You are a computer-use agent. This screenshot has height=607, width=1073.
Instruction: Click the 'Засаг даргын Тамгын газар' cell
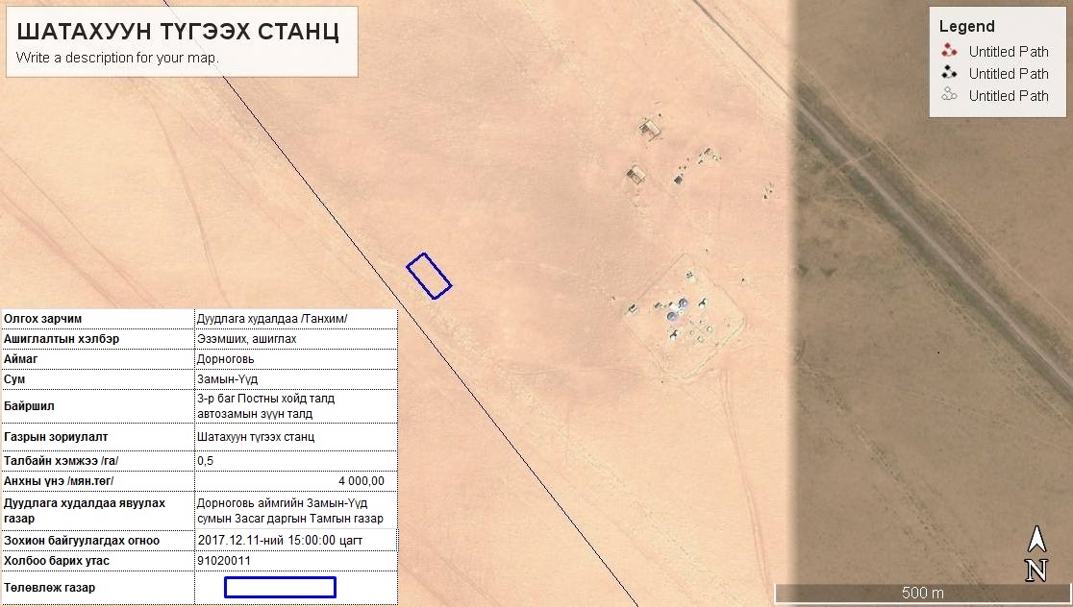(295, 511)
